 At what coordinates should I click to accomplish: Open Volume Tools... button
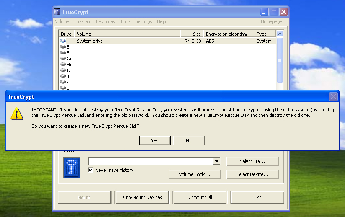(195, 174)
